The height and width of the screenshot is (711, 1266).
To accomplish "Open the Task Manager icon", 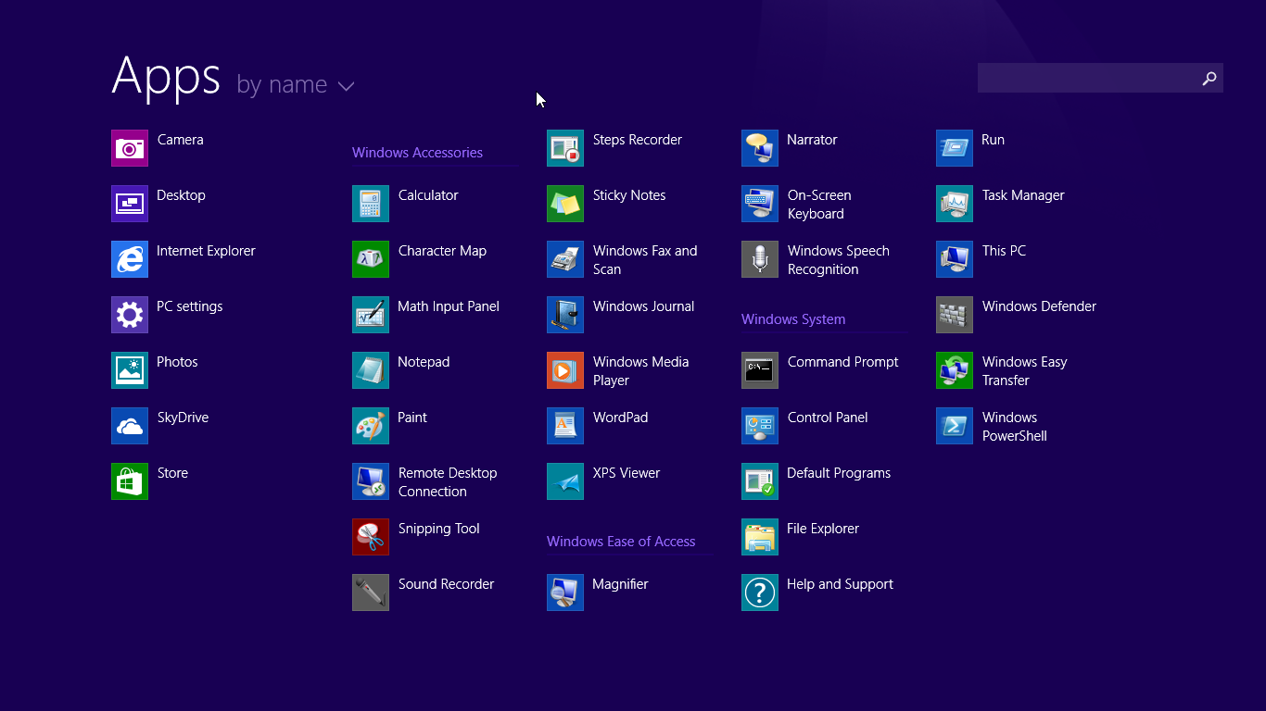I will click(x=955, y=204).
